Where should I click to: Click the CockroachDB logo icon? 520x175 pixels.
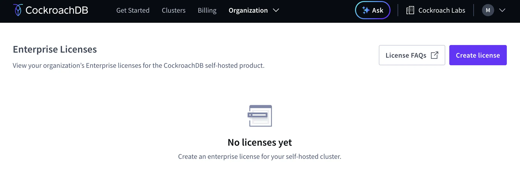point(18,10)
